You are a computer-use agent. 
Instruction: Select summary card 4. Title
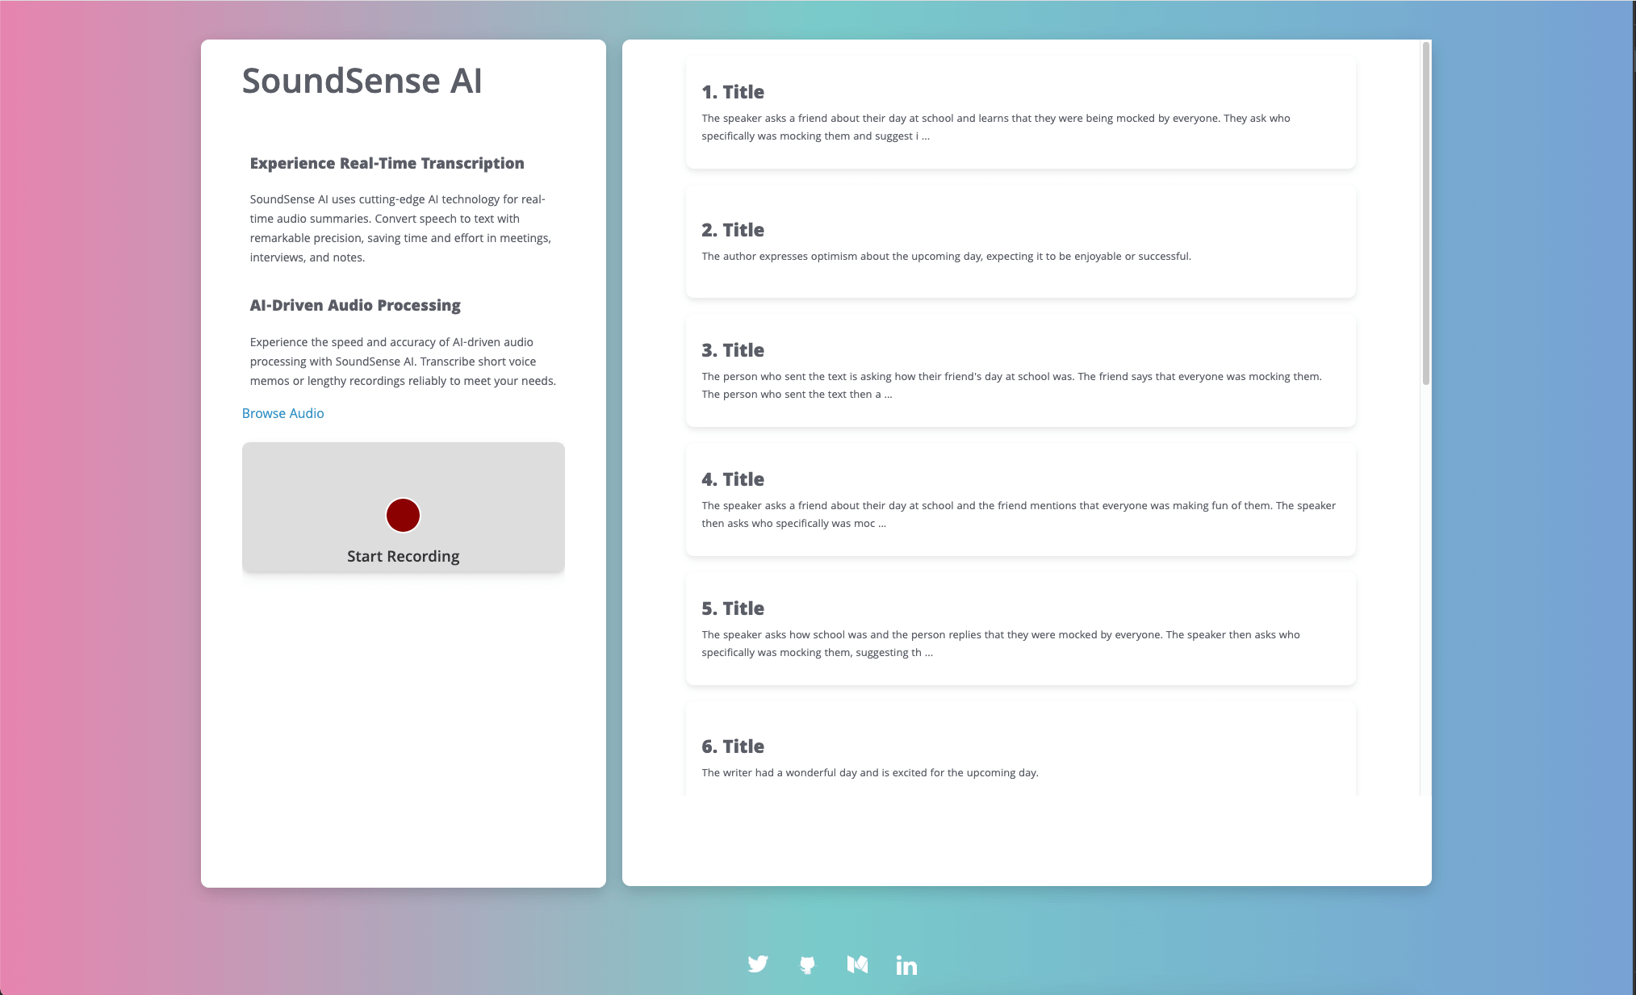click(1020, 500)
